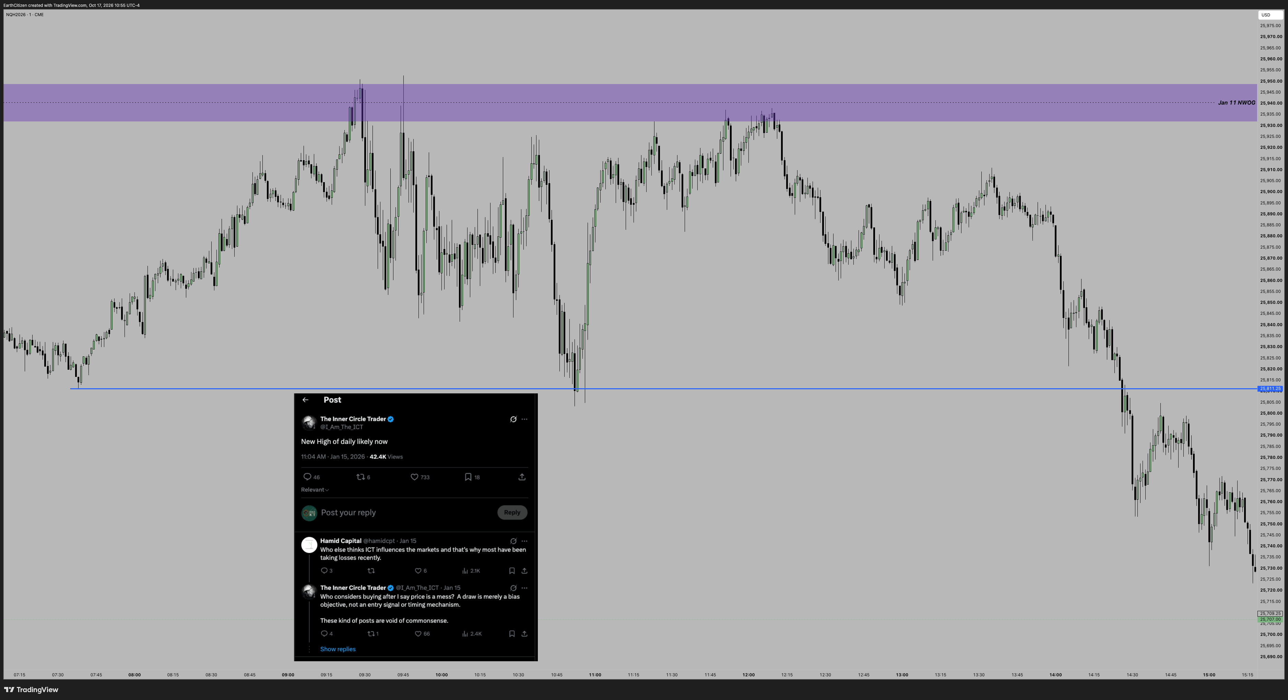Click the @I_Am_The_ICT handle under the post author
Image resolution: width=1288 pixels, height=700 pixels.
point(342,427)
